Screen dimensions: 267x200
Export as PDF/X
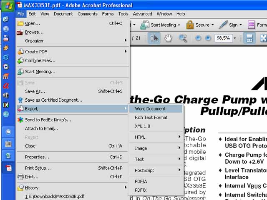coord(156,190)
